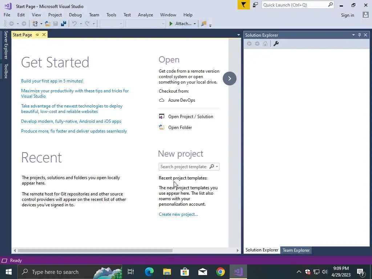Open the File menu
This screenshot has width=372, height=279.
[x=7, y=15]
